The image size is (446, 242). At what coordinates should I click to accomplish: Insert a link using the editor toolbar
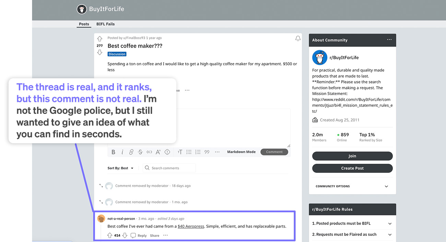point(131,152)
